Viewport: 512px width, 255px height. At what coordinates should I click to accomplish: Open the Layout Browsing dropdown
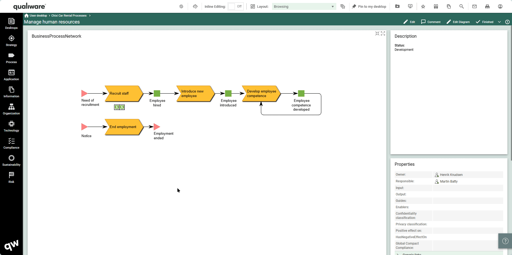click(304, 6)
